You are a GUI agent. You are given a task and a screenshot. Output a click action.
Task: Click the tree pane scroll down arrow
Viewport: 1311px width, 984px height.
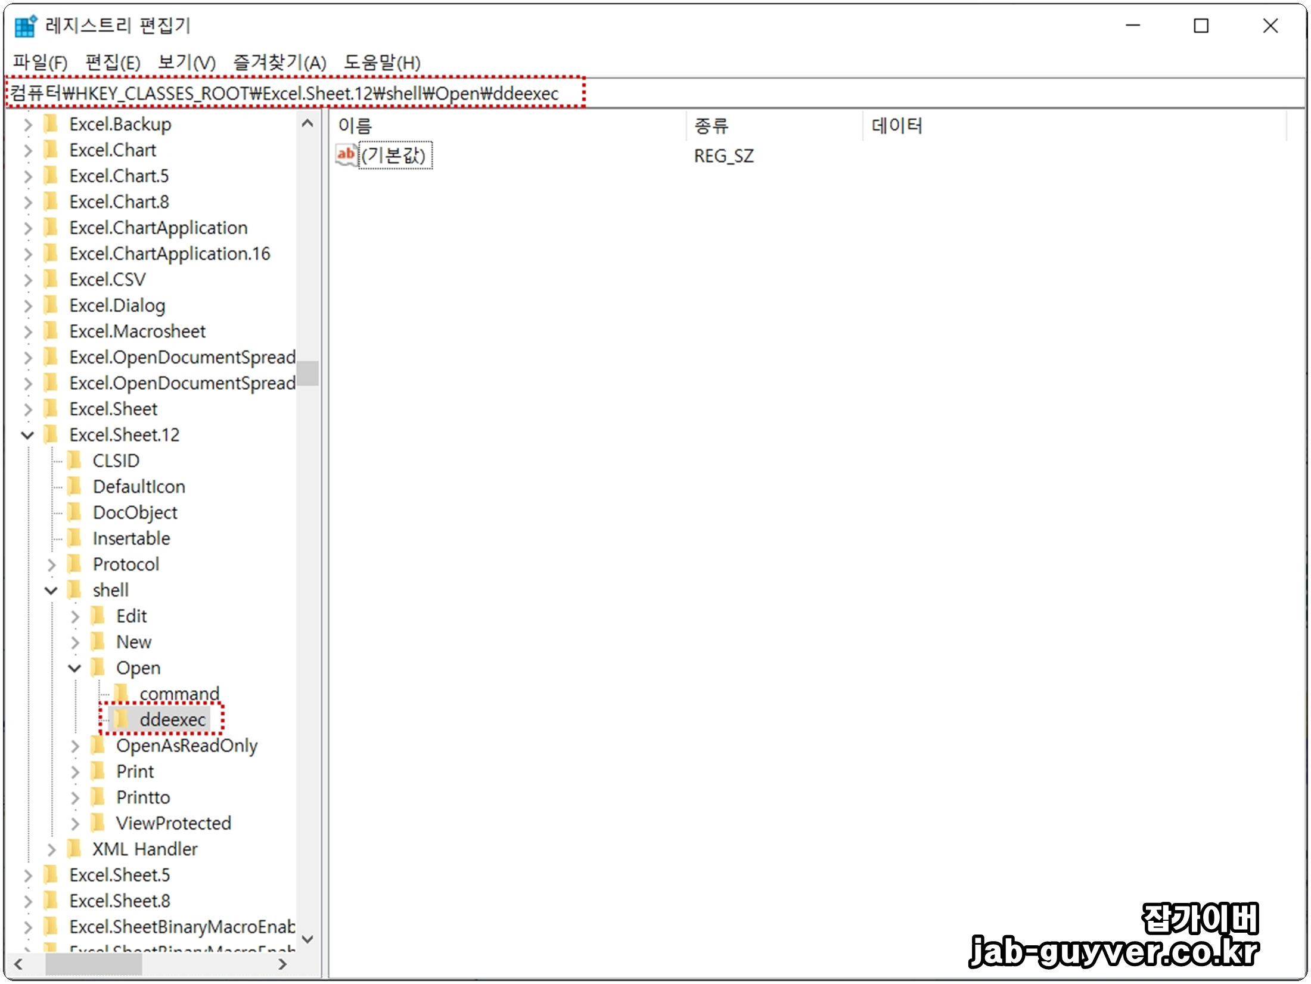[307, 939]
